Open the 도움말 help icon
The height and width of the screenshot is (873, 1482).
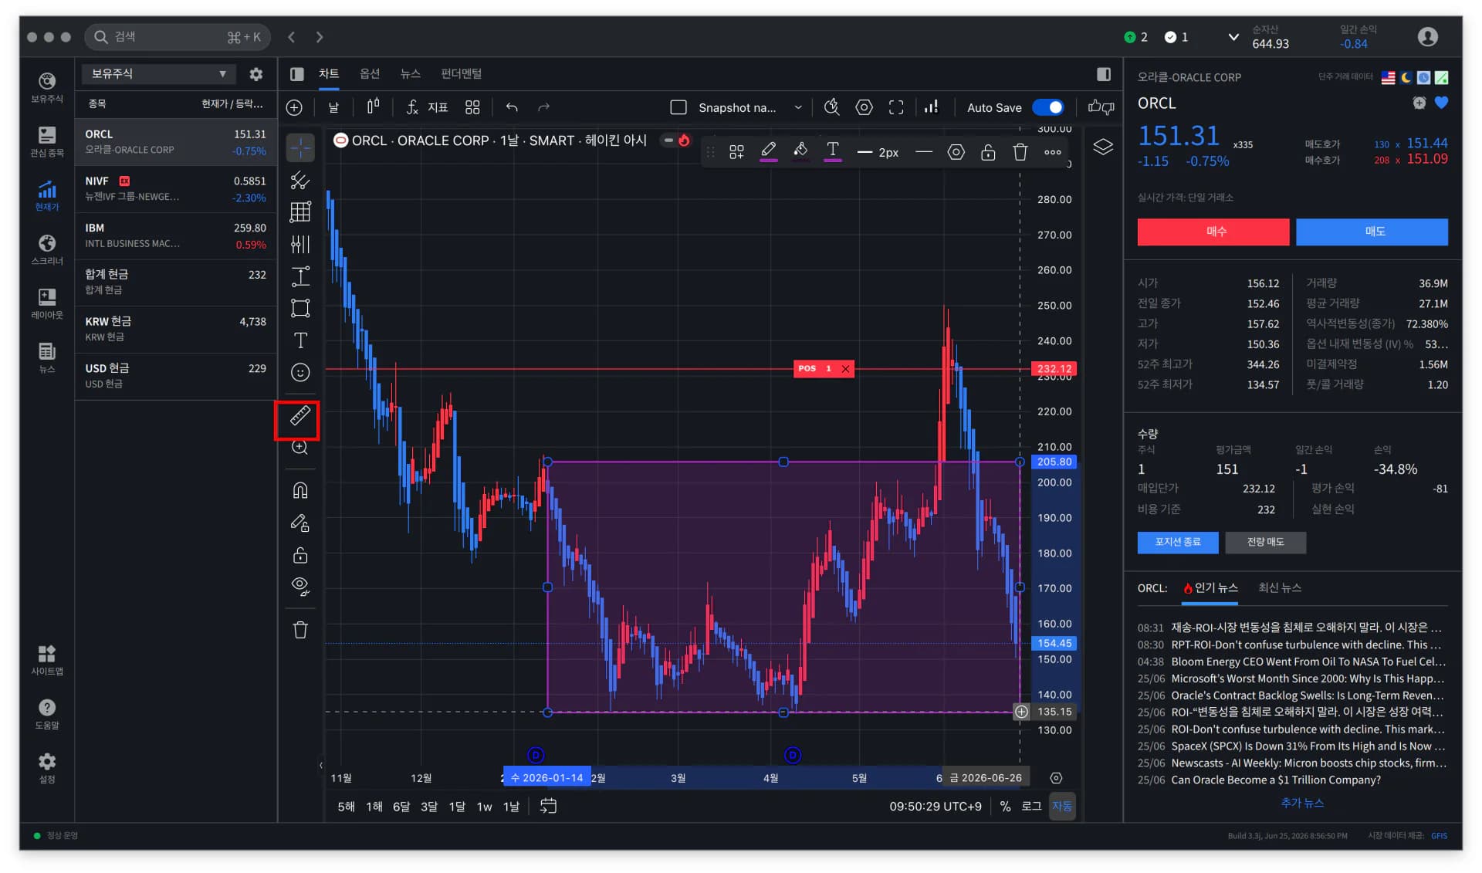tap(47, 714)
